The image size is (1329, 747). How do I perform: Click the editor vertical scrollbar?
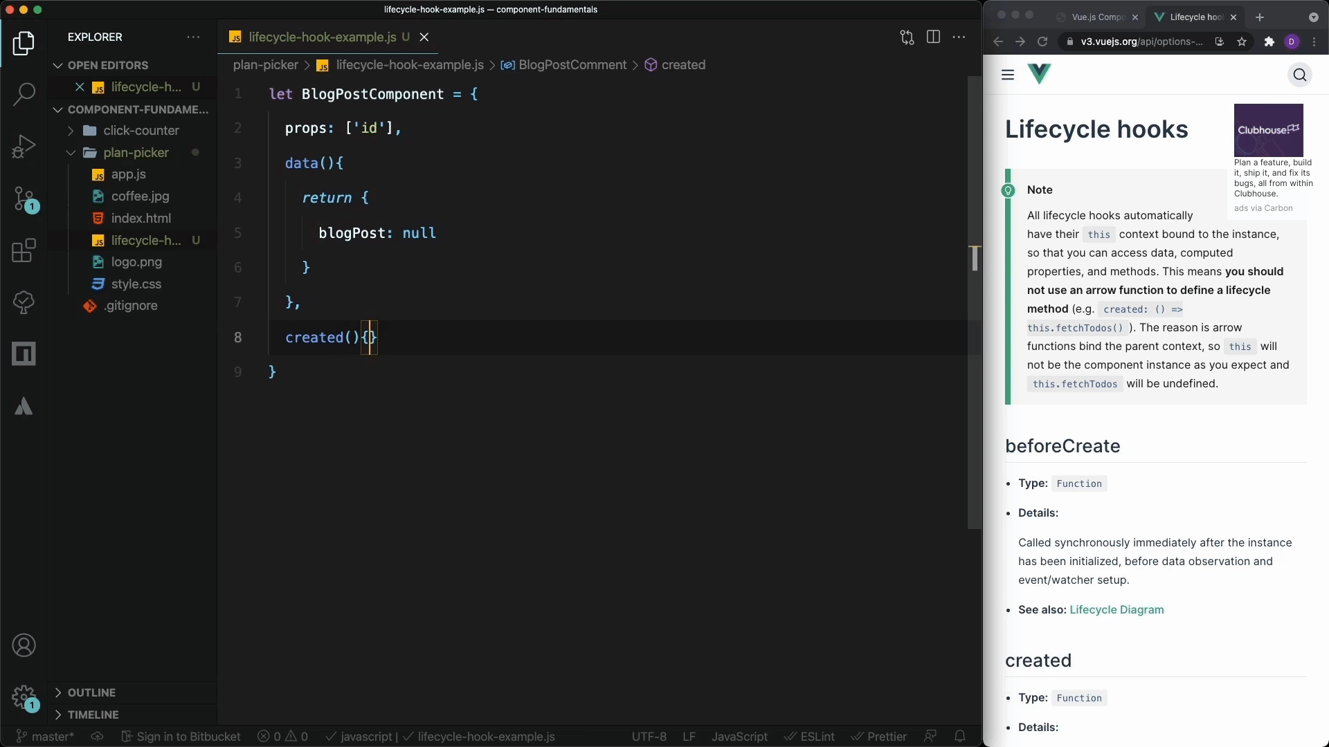click(975, 303)
